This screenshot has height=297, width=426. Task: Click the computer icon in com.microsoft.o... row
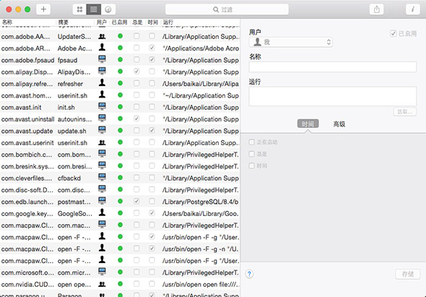pyautogui.click(x=102, y=272)
